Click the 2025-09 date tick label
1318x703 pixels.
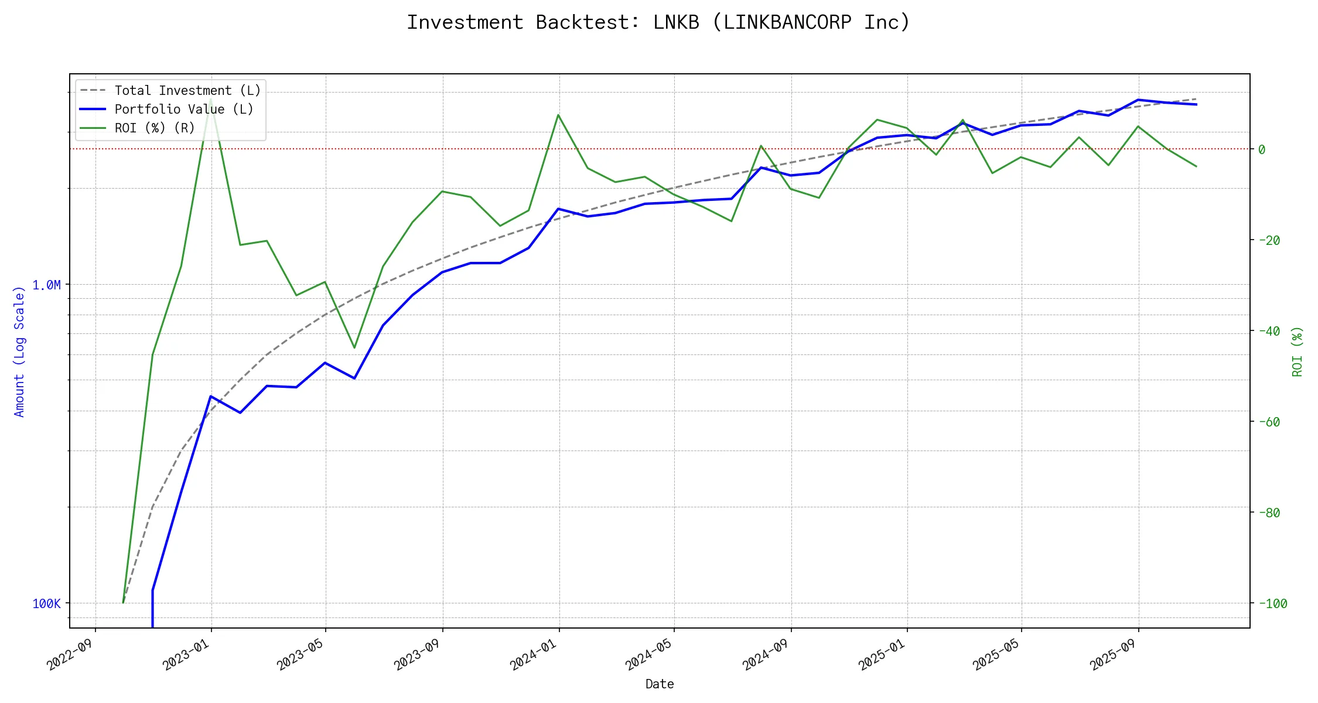point(1113,654)
